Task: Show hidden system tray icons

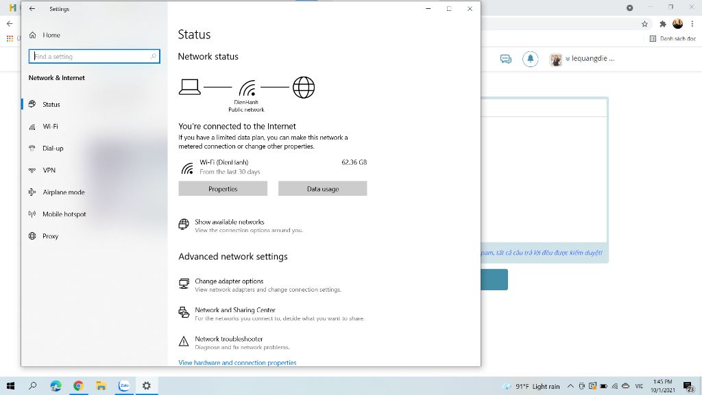Action: 570,386
